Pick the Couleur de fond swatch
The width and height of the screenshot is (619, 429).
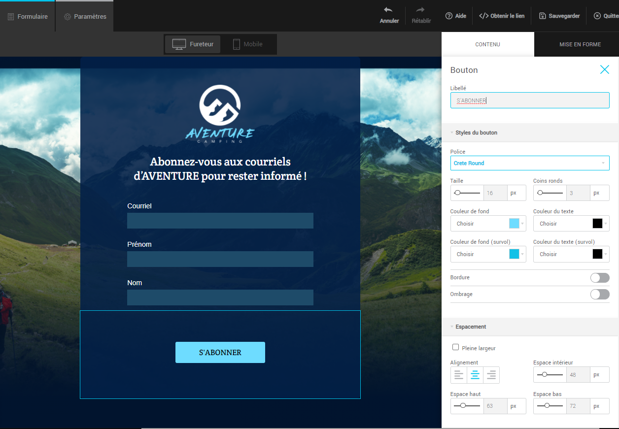(x=514, y=224)
